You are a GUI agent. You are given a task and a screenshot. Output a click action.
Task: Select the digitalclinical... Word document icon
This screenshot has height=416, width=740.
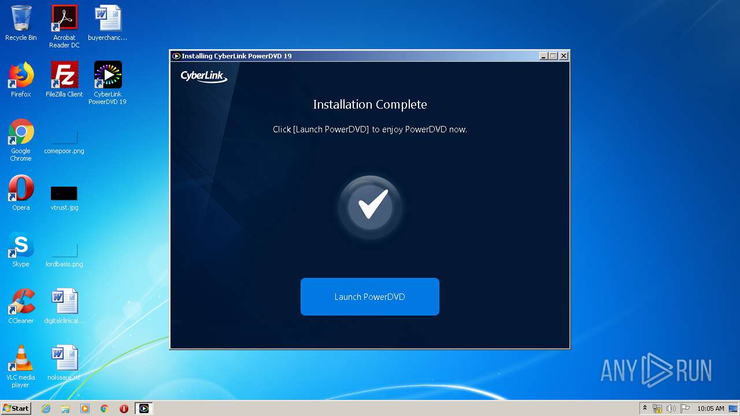[x=64, y=306]
